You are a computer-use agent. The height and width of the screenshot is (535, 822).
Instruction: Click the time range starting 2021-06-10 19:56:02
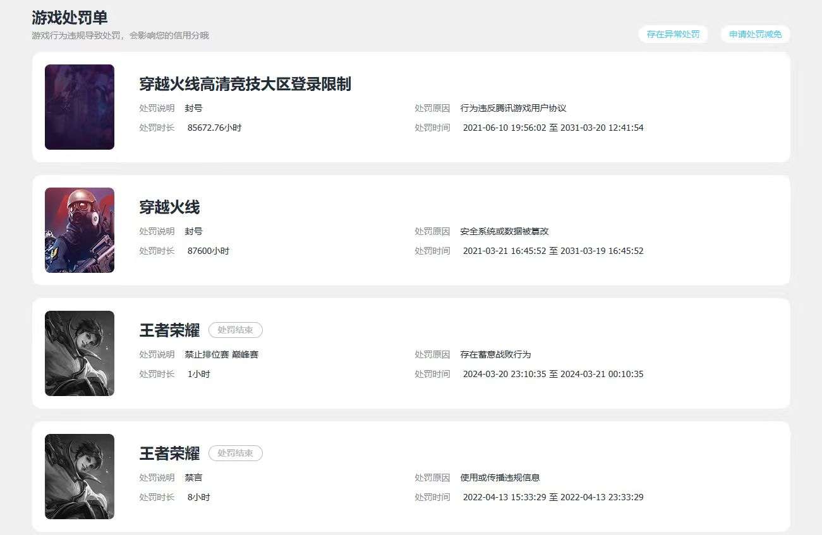pos(553,128)
